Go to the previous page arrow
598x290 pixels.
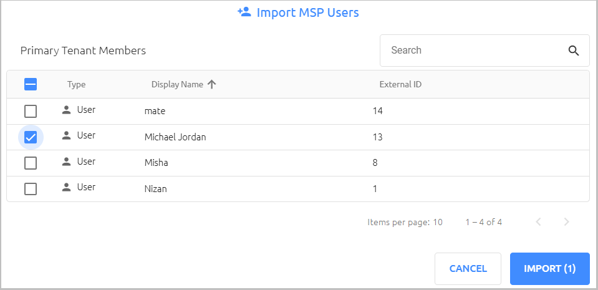pyautogui.click(x=539, y=221)
